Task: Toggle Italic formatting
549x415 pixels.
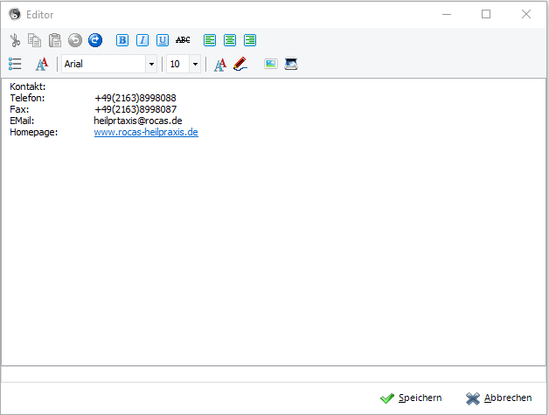Action: [x=142, y=40]
